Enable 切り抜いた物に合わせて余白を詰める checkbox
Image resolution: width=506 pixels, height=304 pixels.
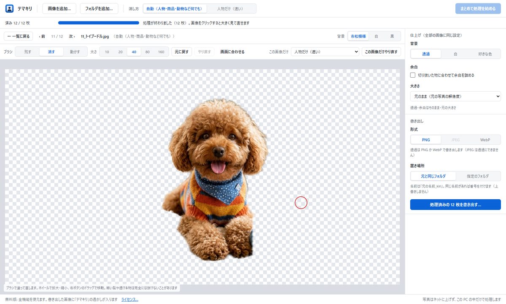(413, 75)
